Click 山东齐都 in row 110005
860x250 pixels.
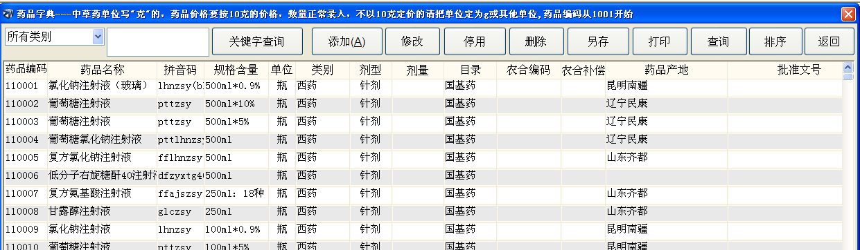pyautogui.click(x=627, y=157)
